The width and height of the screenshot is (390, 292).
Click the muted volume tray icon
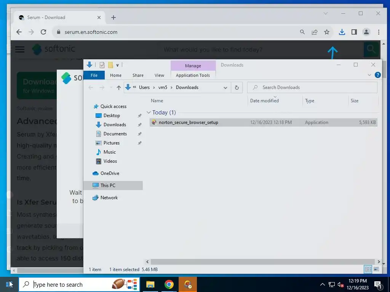(x=340, y=284)
